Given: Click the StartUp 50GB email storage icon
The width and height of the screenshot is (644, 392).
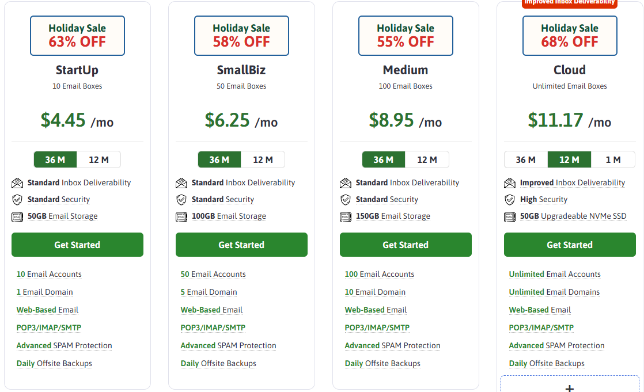Looking at the screenshot, I should point(17,217).
